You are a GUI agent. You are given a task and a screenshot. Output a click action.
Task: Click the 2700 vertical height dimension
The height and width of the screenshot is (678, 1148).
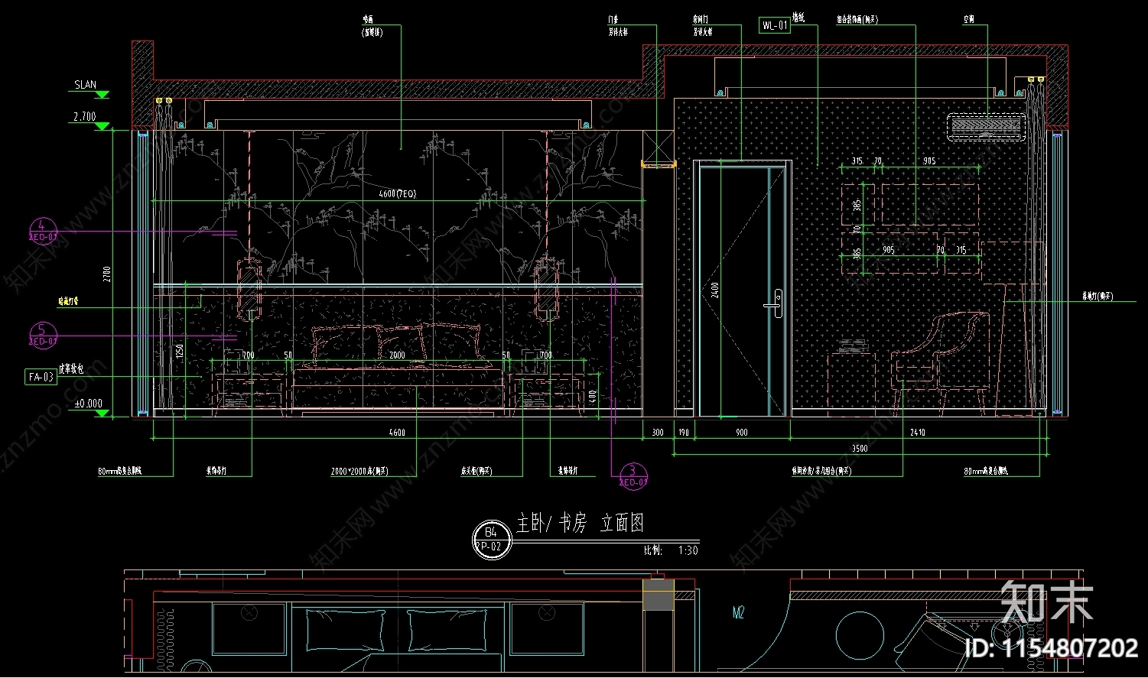(x=108, y=274)
